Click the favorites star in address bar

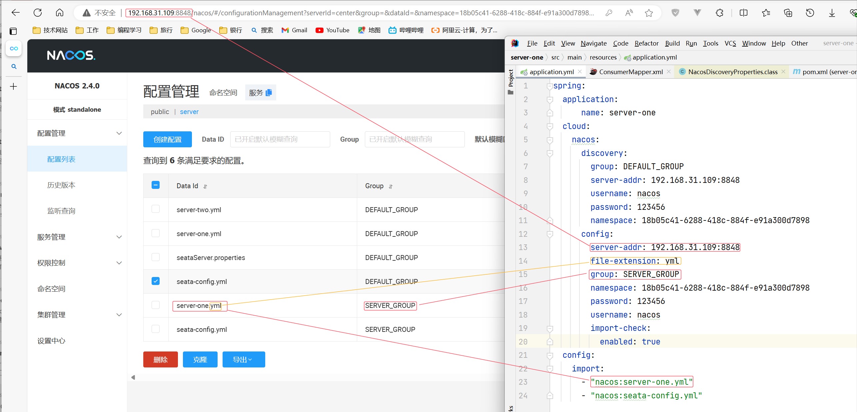[649, 13]
